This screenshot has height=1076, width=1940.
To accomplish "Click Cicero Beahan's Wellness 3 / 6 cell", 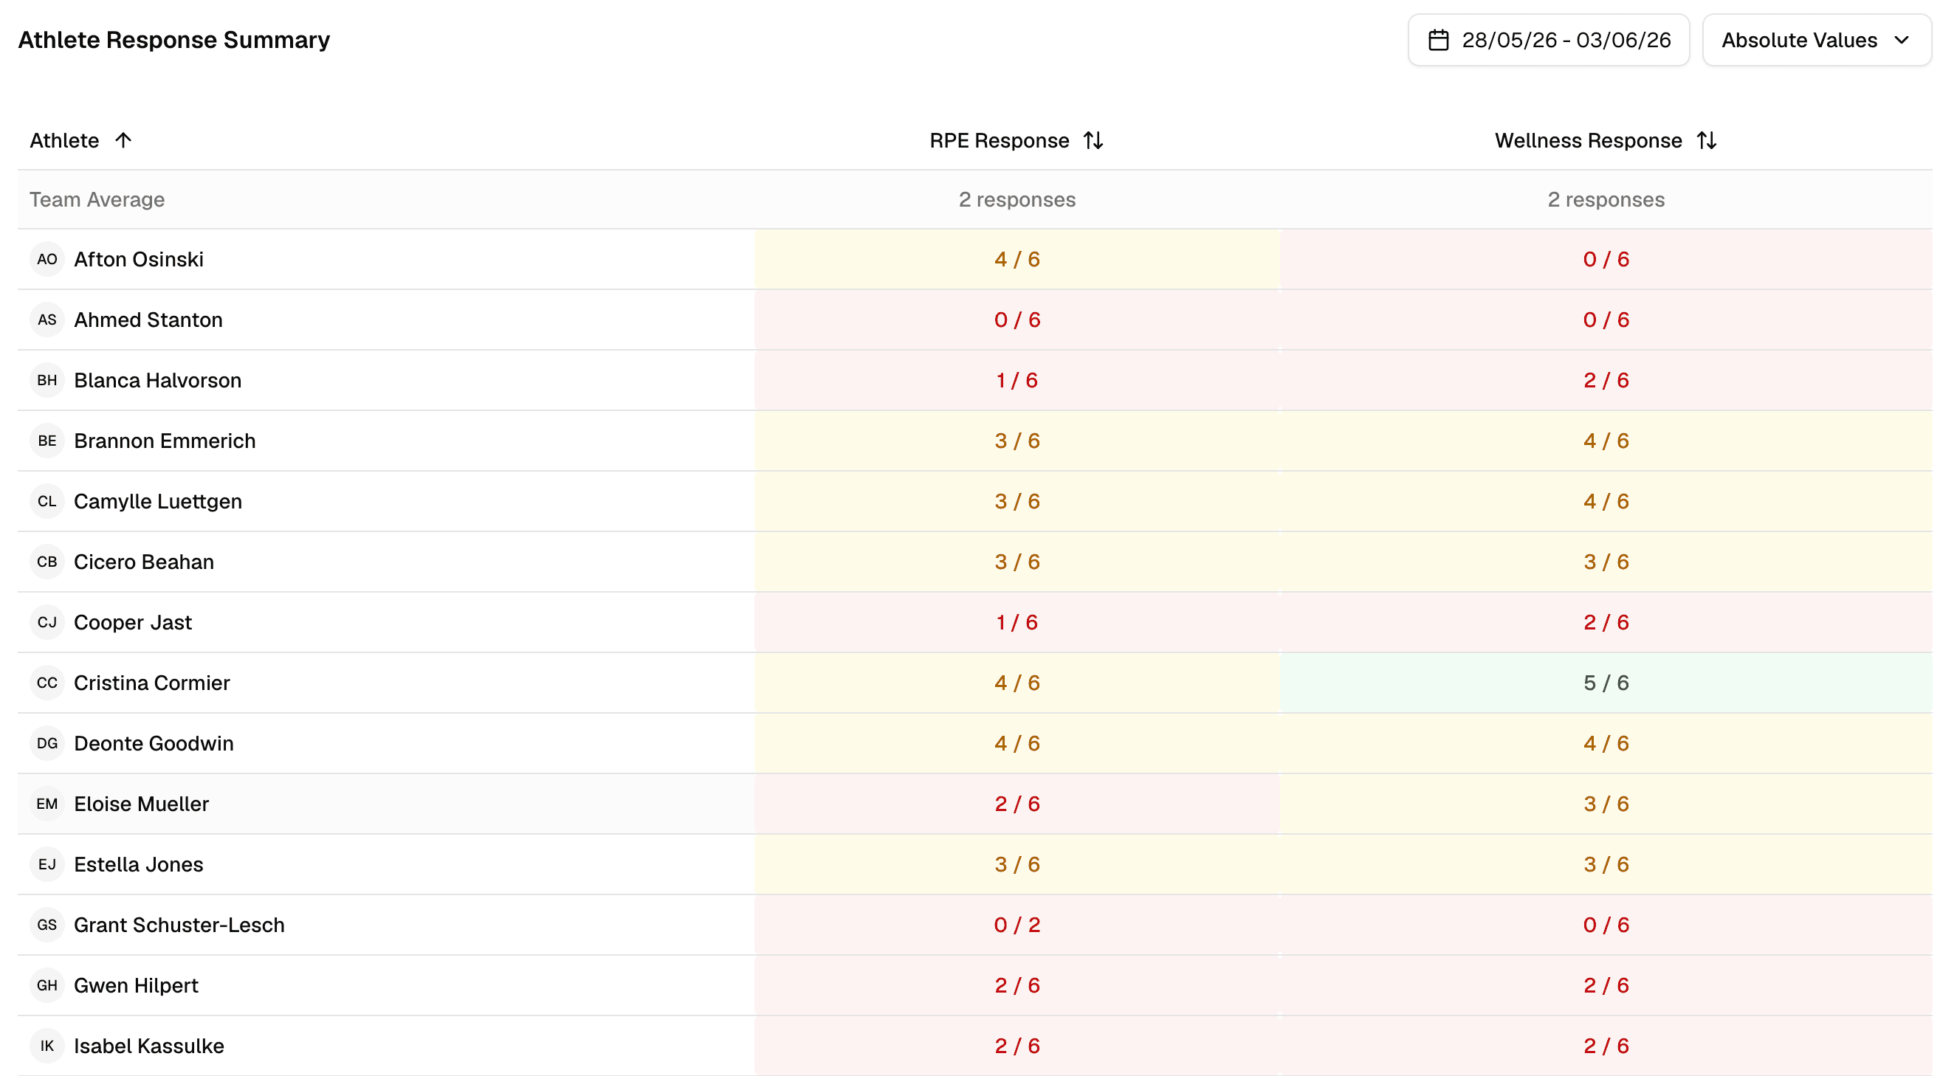I will tap(1606, 562).
